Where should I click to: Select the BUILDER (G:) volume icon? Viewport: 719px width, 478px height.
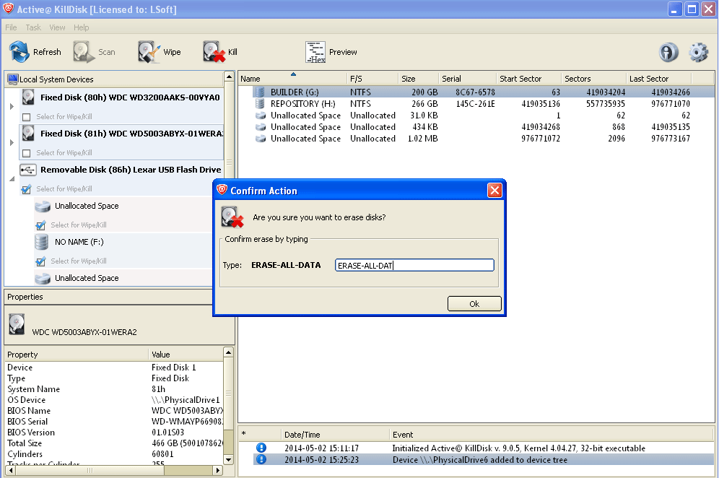tap(260, 92)
